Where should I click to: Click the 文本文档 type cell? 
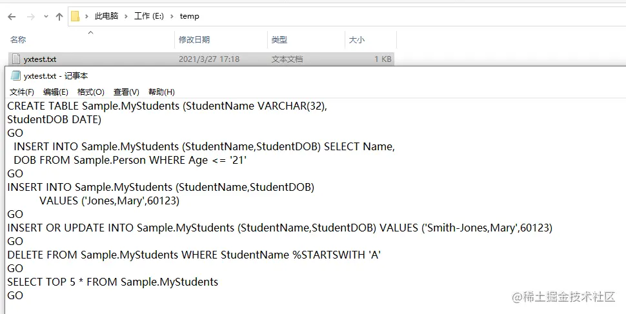287,59
